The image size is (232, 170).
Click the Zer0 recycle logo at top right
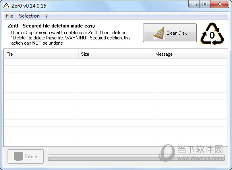(212, 34)
